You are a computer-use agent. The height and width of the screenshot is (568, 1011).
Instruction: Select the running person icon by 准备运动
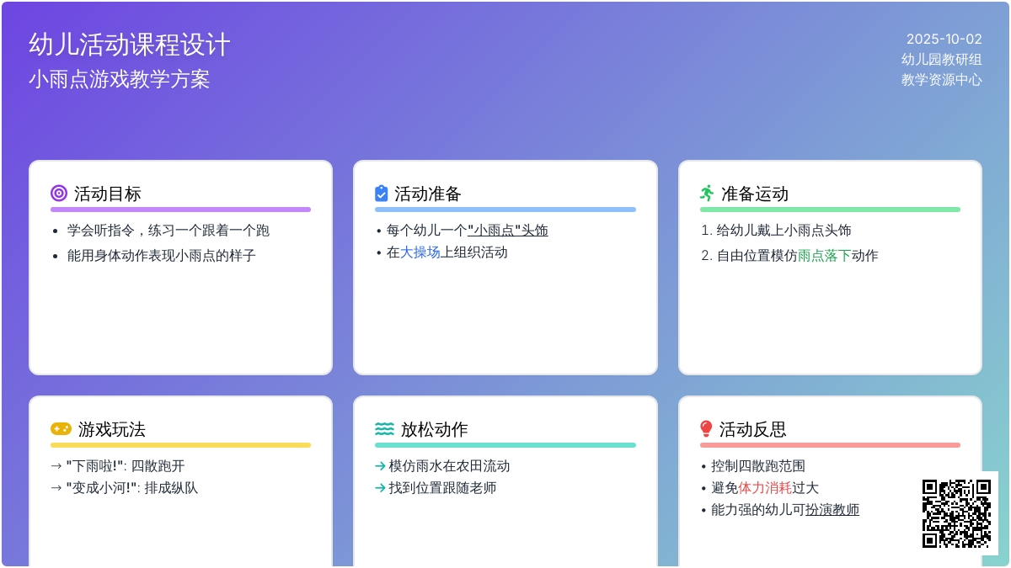[707, 194]
